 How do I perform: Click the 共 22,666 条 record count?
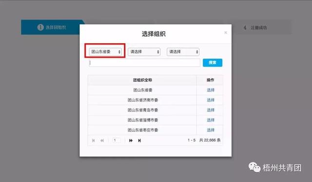point(210,140)
